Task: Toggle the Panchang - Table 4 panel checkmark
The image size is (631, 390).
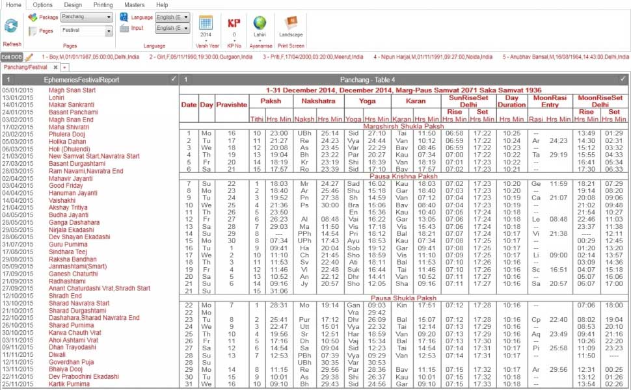Action: click(623, 79)
